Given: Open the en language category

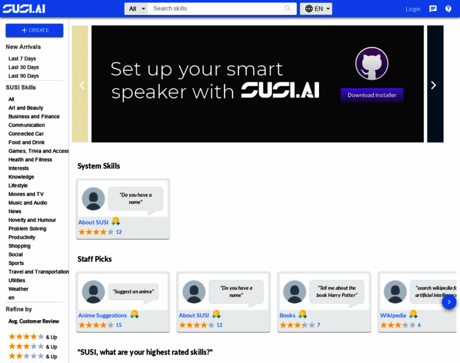Looking at the screenshot, I should click(x=11, y=298).
